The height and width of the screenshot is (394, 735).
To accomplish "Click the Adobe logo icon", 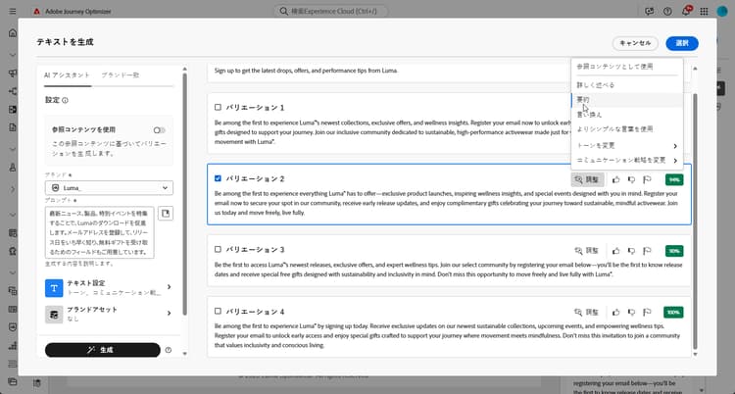I will pyautogui.click(x=36, y=11).
